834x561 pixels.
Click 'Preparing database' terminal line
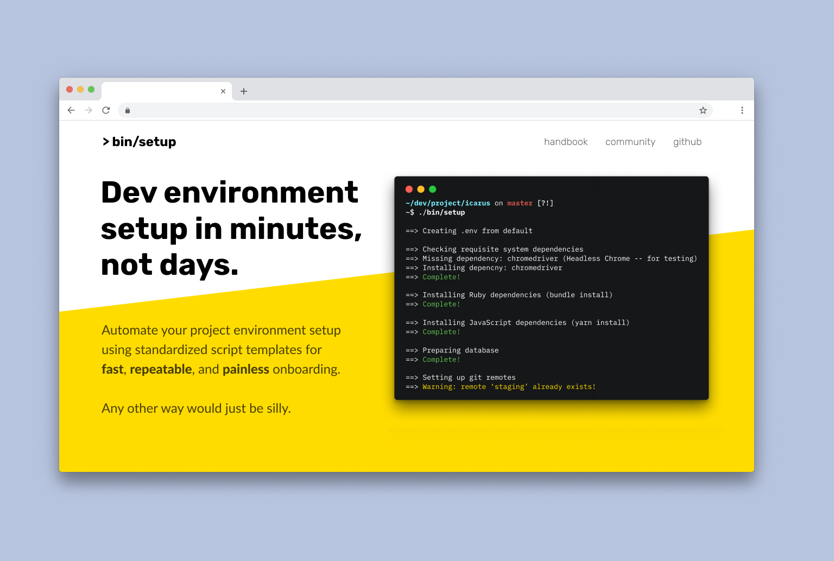452,350
